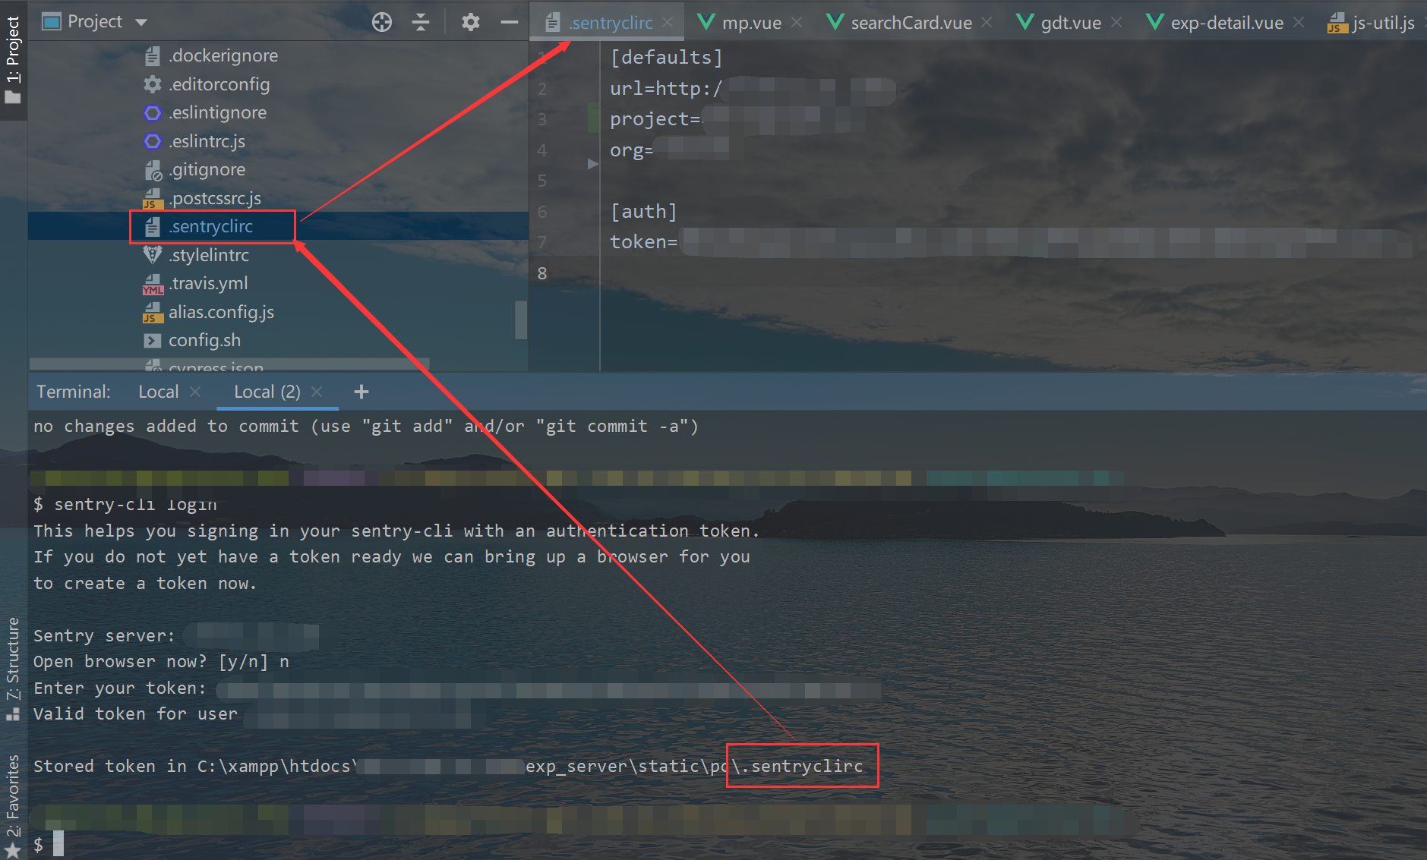Click the .gitignore file icon

pyautogui.click(x=153, y=170)
